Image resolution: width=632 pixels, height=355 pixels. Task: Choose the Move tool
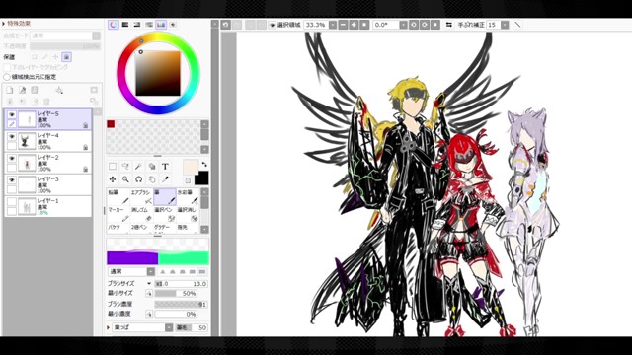(113, 179)
